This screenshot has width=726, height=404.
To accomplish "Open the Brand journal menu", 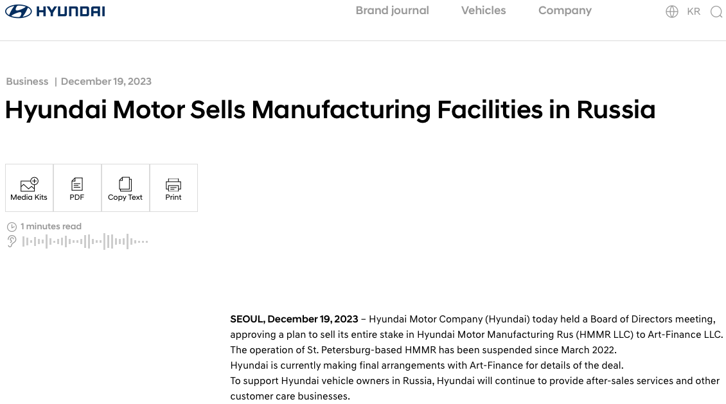I will (x=392, y=10).
